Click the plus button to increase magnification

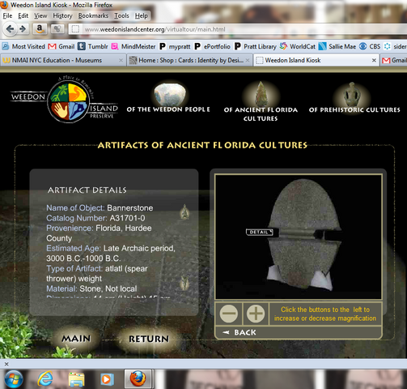point(256,314)
